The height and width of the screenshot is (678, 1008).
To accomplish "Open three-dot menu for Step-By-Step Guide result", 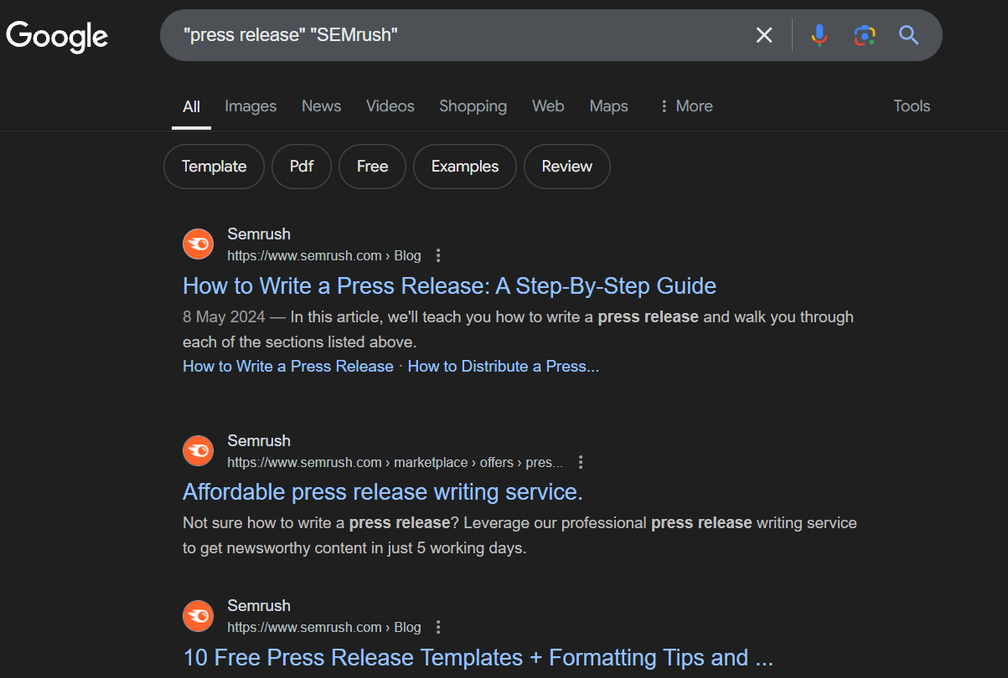I will [x=438, y=255].
